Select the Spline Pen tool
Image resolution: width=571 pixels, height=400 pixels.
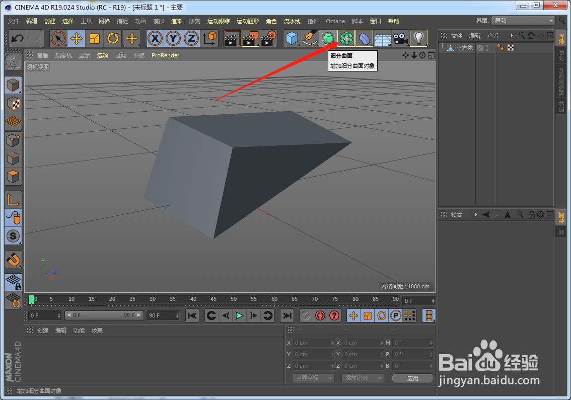pyautogui.click(x=310, y=38)
